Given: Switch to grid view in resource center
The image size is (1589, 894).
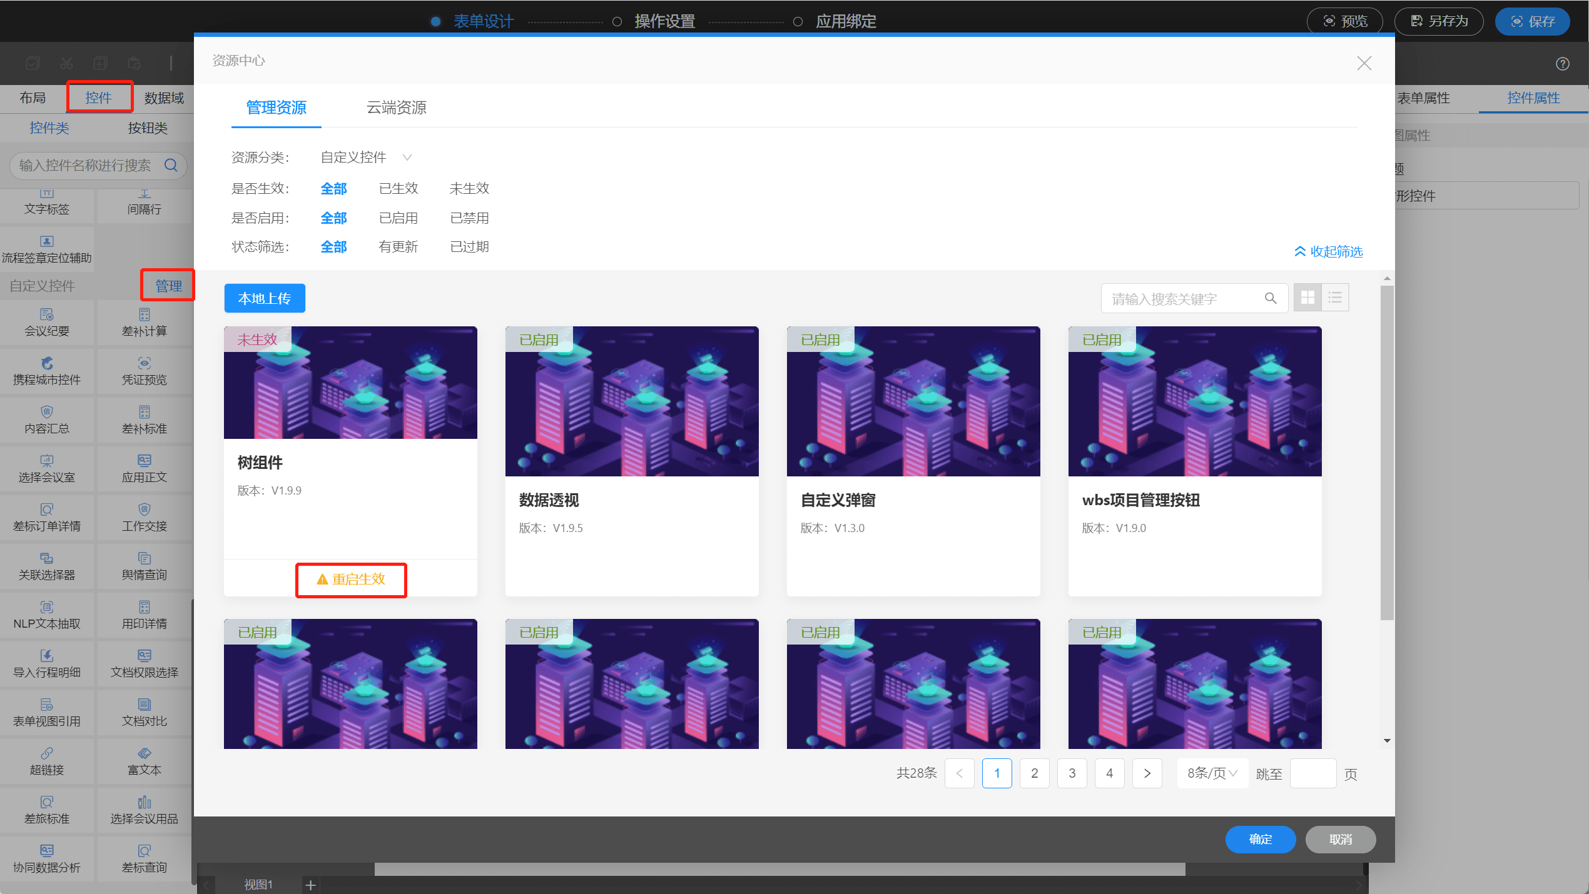Looking at the screenshot, I should click(x=1307, y=298).
